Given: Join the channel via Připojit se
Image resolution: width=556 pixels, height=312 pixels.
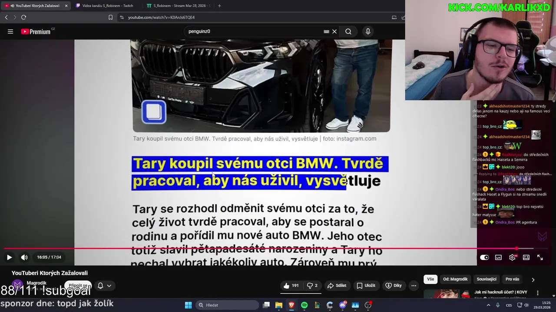Looking at the screenshot, I should coord(78,286).
